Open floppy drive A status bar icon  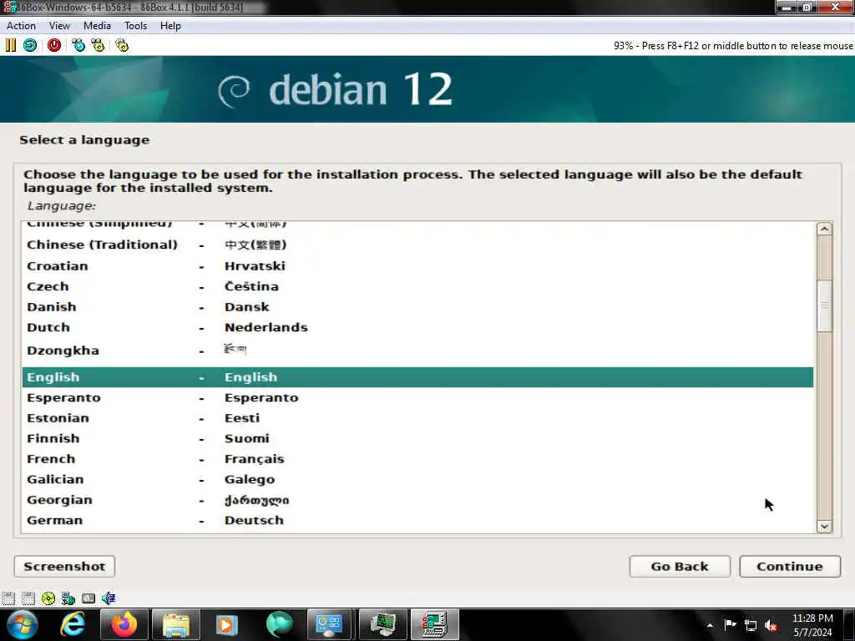(8, 598)
